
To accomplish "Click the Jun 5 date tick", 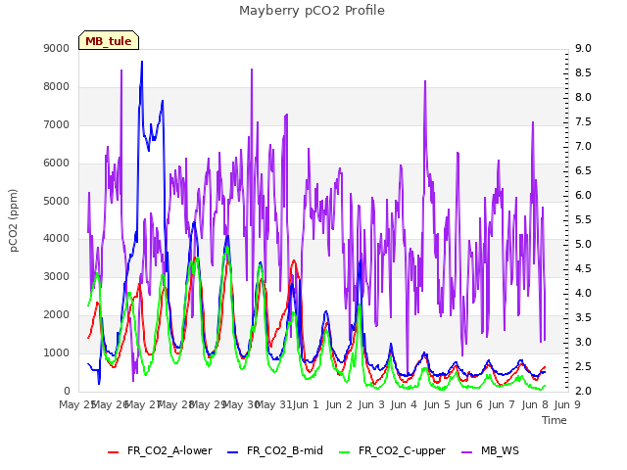I will (437, 404).
